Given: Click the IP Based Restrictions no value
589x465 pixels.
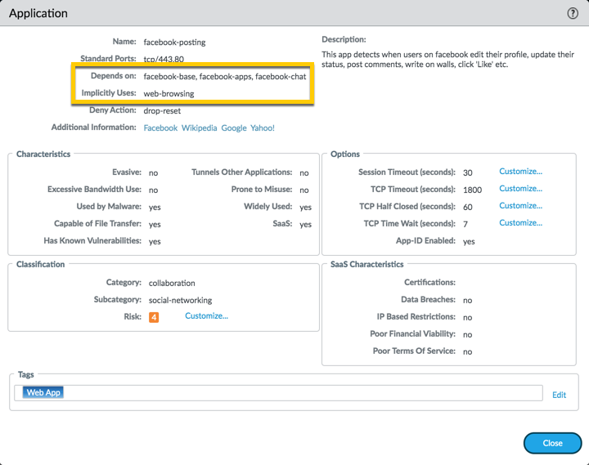Looking at the screenshot, I should click(467, 318).
